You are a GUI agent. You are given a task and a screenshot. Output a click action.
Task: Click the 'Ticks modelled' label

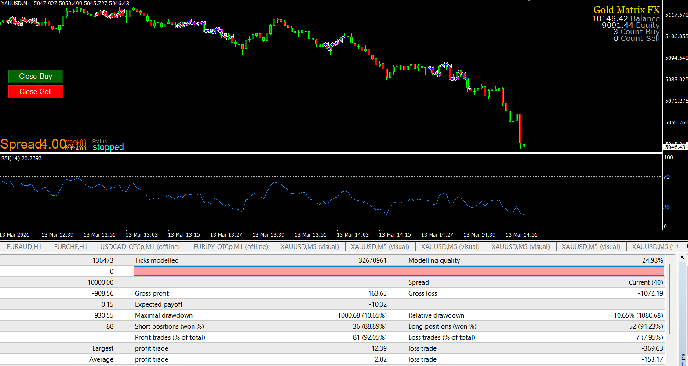(157, 260)
